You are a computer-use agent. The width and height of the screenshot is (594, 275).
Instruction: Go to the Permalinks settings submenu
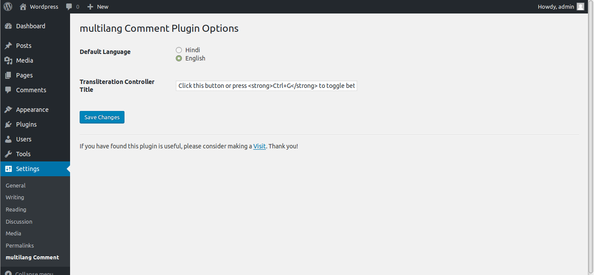(20, 245)
